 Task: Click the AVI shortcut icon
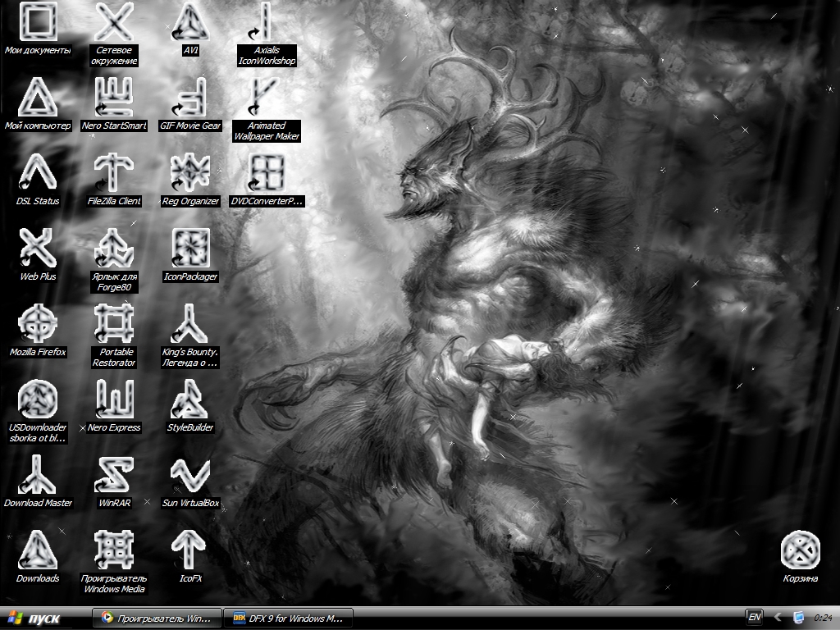(x=190, y=22)
